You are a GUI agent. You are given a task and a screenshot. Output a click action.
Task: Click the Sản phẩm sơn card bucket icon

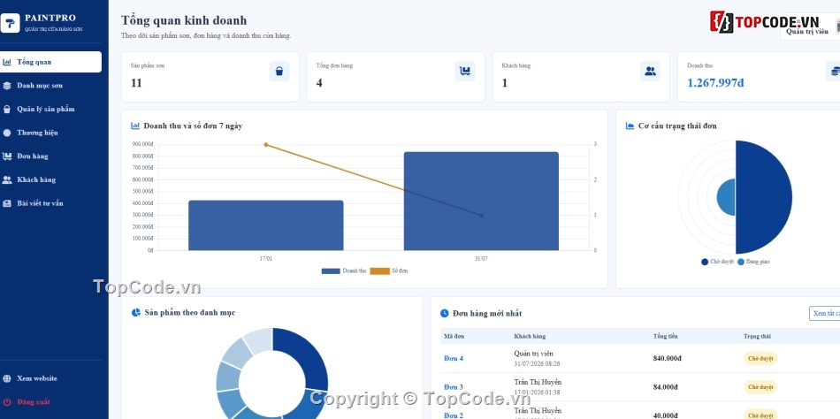click(x=279, y=71)
